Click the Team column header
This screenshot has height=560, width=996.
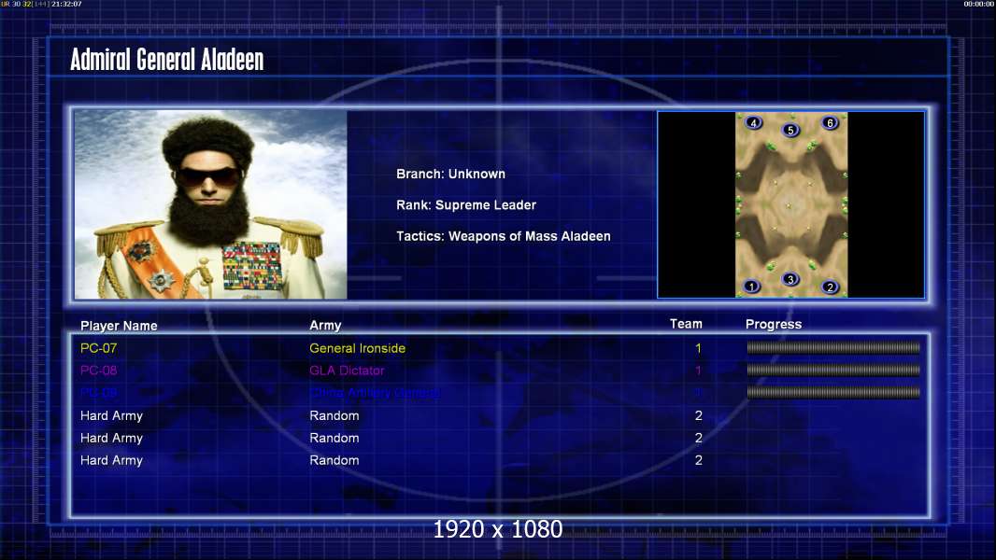(686, 324)
